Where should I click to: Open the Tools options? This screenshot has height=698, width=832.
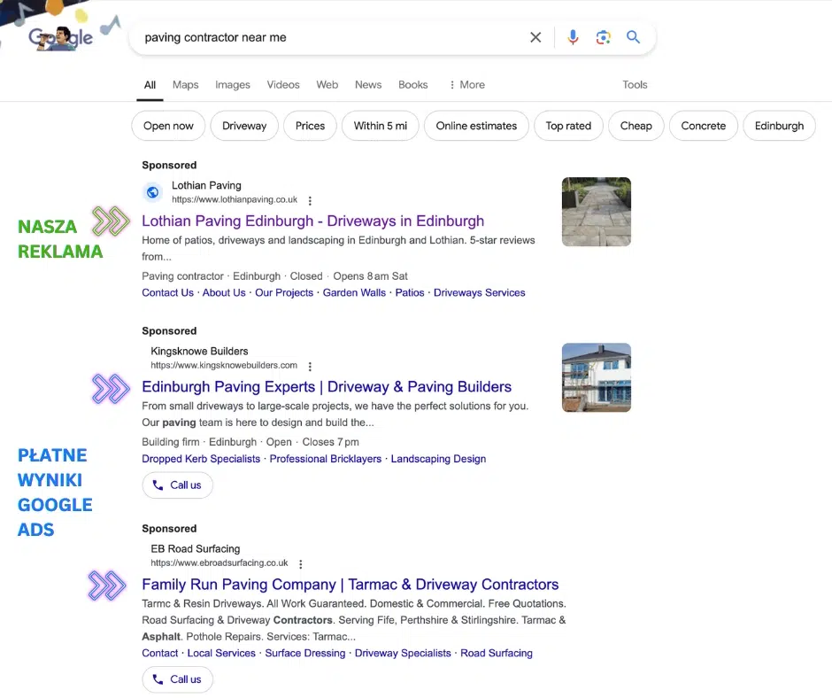pyautogui.click(x=635, y=85)
